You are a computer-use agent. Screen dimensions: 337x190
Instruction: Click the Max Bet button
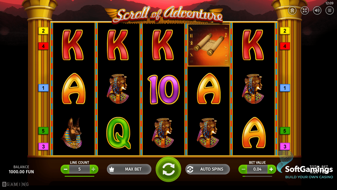point(129,169)
